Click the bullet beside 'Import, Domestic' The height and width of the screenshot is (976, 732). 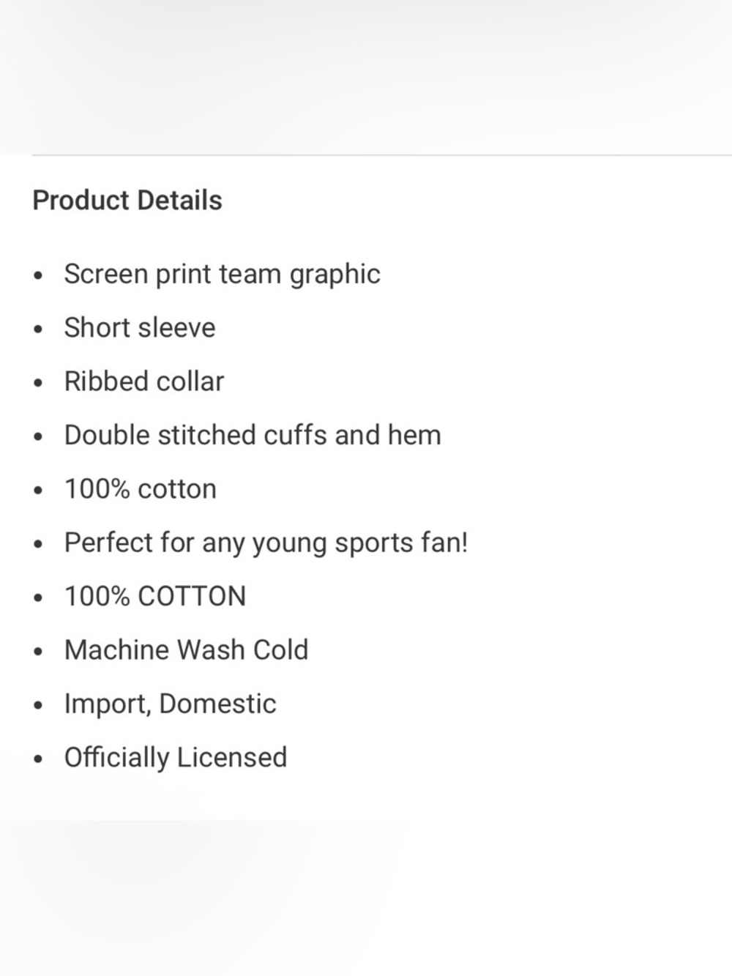point(39,707)
